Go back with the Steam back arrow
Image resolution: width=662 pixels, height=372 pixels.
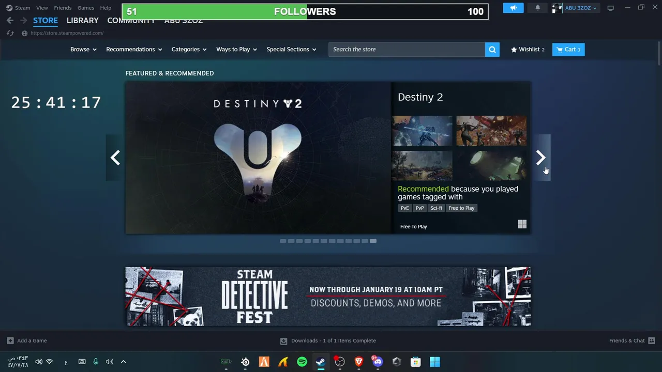[x=10, y=20]
